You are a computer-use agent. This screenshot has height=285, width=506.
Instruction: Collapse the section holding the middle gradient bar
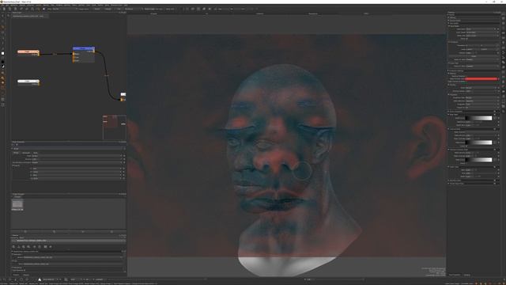click(x=448, y=129)
